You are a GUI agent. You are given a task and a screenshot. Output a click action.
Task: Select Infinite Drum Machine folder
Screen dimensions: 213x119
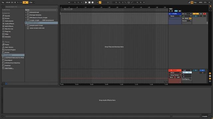coord(12,63)
